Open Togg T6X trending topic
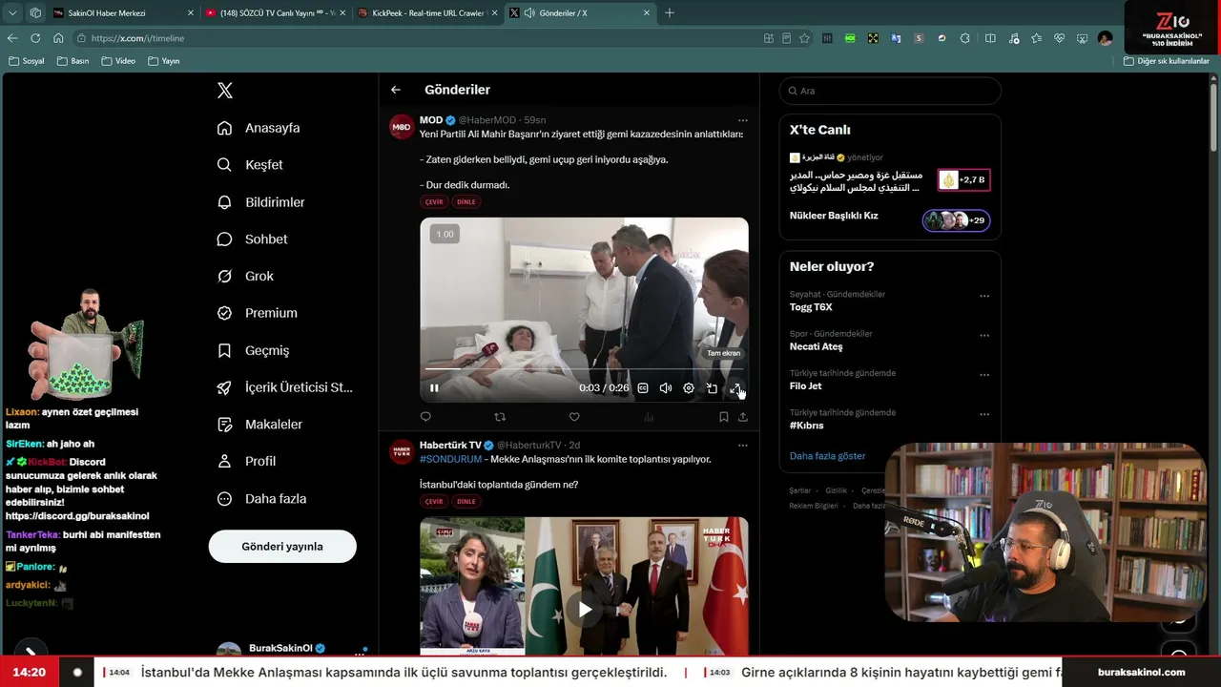 coord(811,307)
